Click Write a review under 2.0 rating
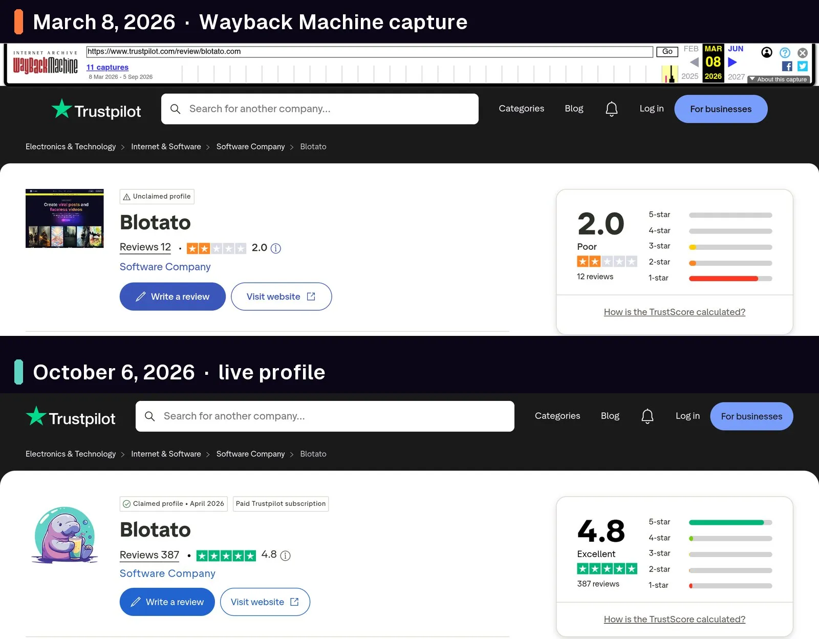Image resolution: width=819 pixels, height=639 pixels. (173, 296)
